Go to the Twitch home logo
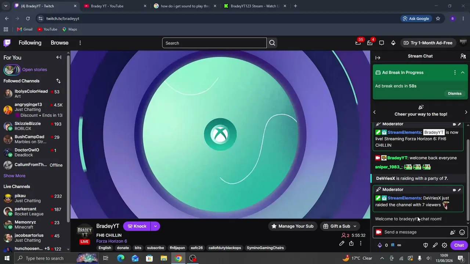The image size is (470, 264). tap(7, 43)
